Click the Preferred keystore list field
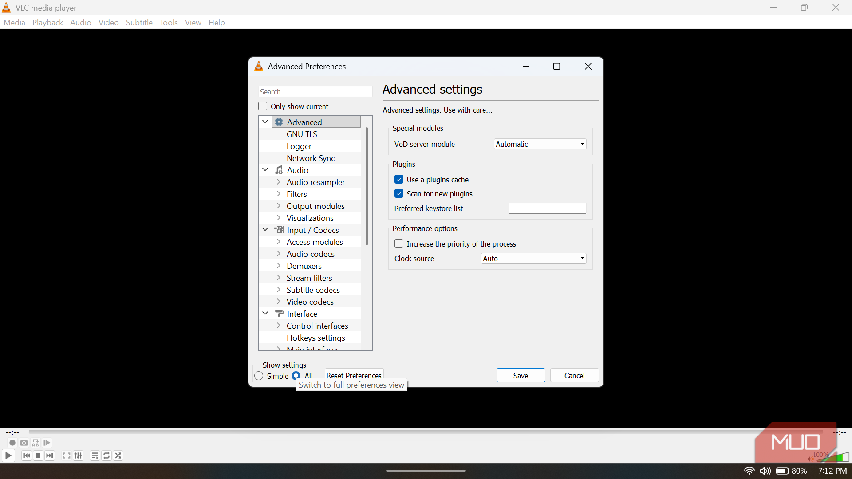852x479 pixels. (547, 208)
